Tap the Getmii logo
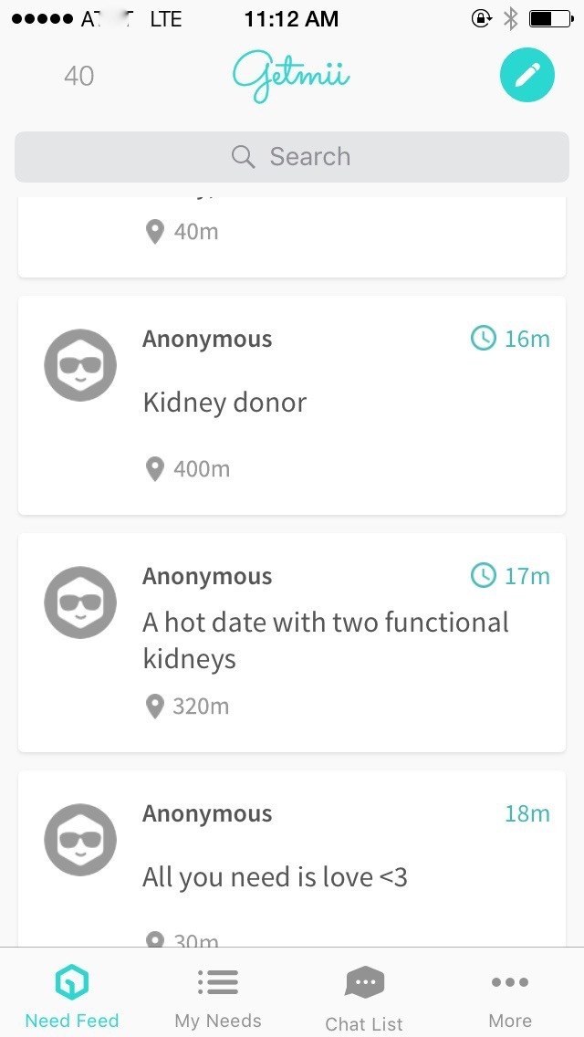This screenshot has width=584, height=1037. coord(291,78)
